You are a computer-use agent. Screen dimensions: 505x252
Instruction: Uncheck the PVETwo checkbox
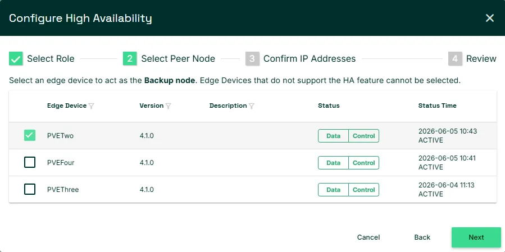pyautogui.click(x=30, y=135)
